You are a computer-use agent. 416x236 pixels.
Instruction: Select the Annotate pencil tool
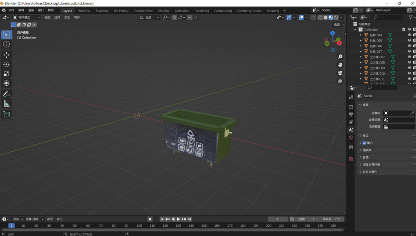6,94
